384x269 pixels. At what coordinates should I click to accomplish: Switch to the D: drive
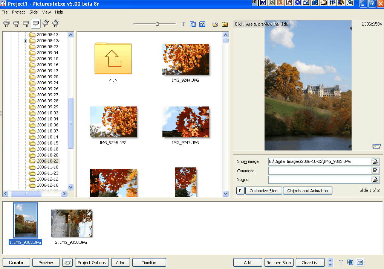click(26, 24)
